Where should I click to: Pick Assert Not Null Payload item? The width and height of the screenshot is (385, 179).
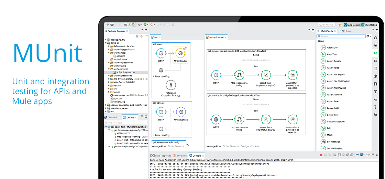[335, 81]
